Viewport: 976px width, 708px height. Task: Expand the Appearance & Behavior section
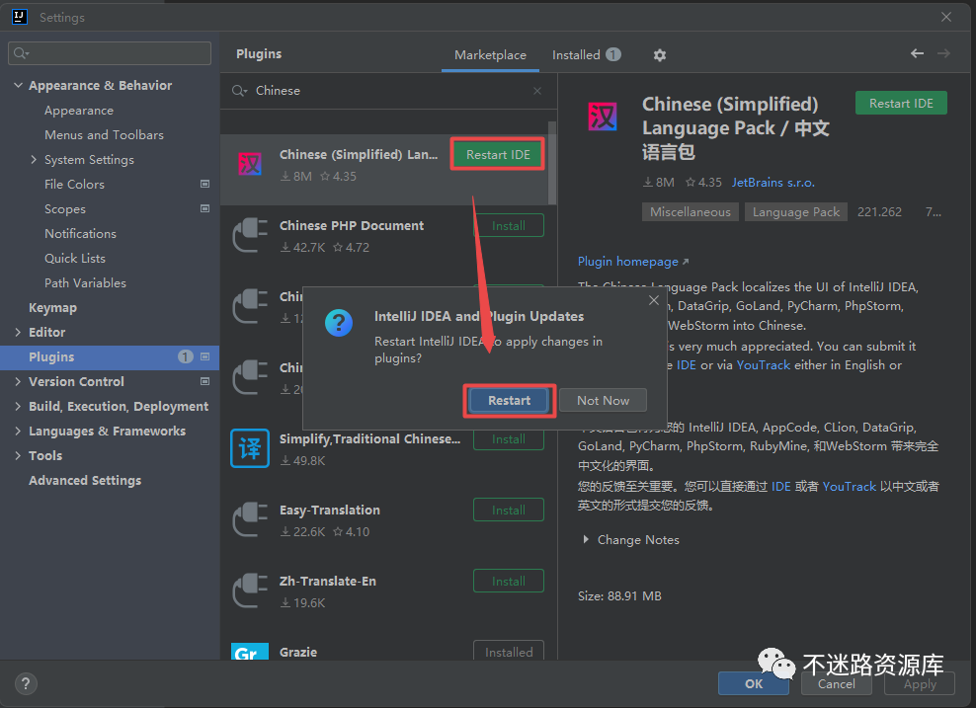(19, 86)
